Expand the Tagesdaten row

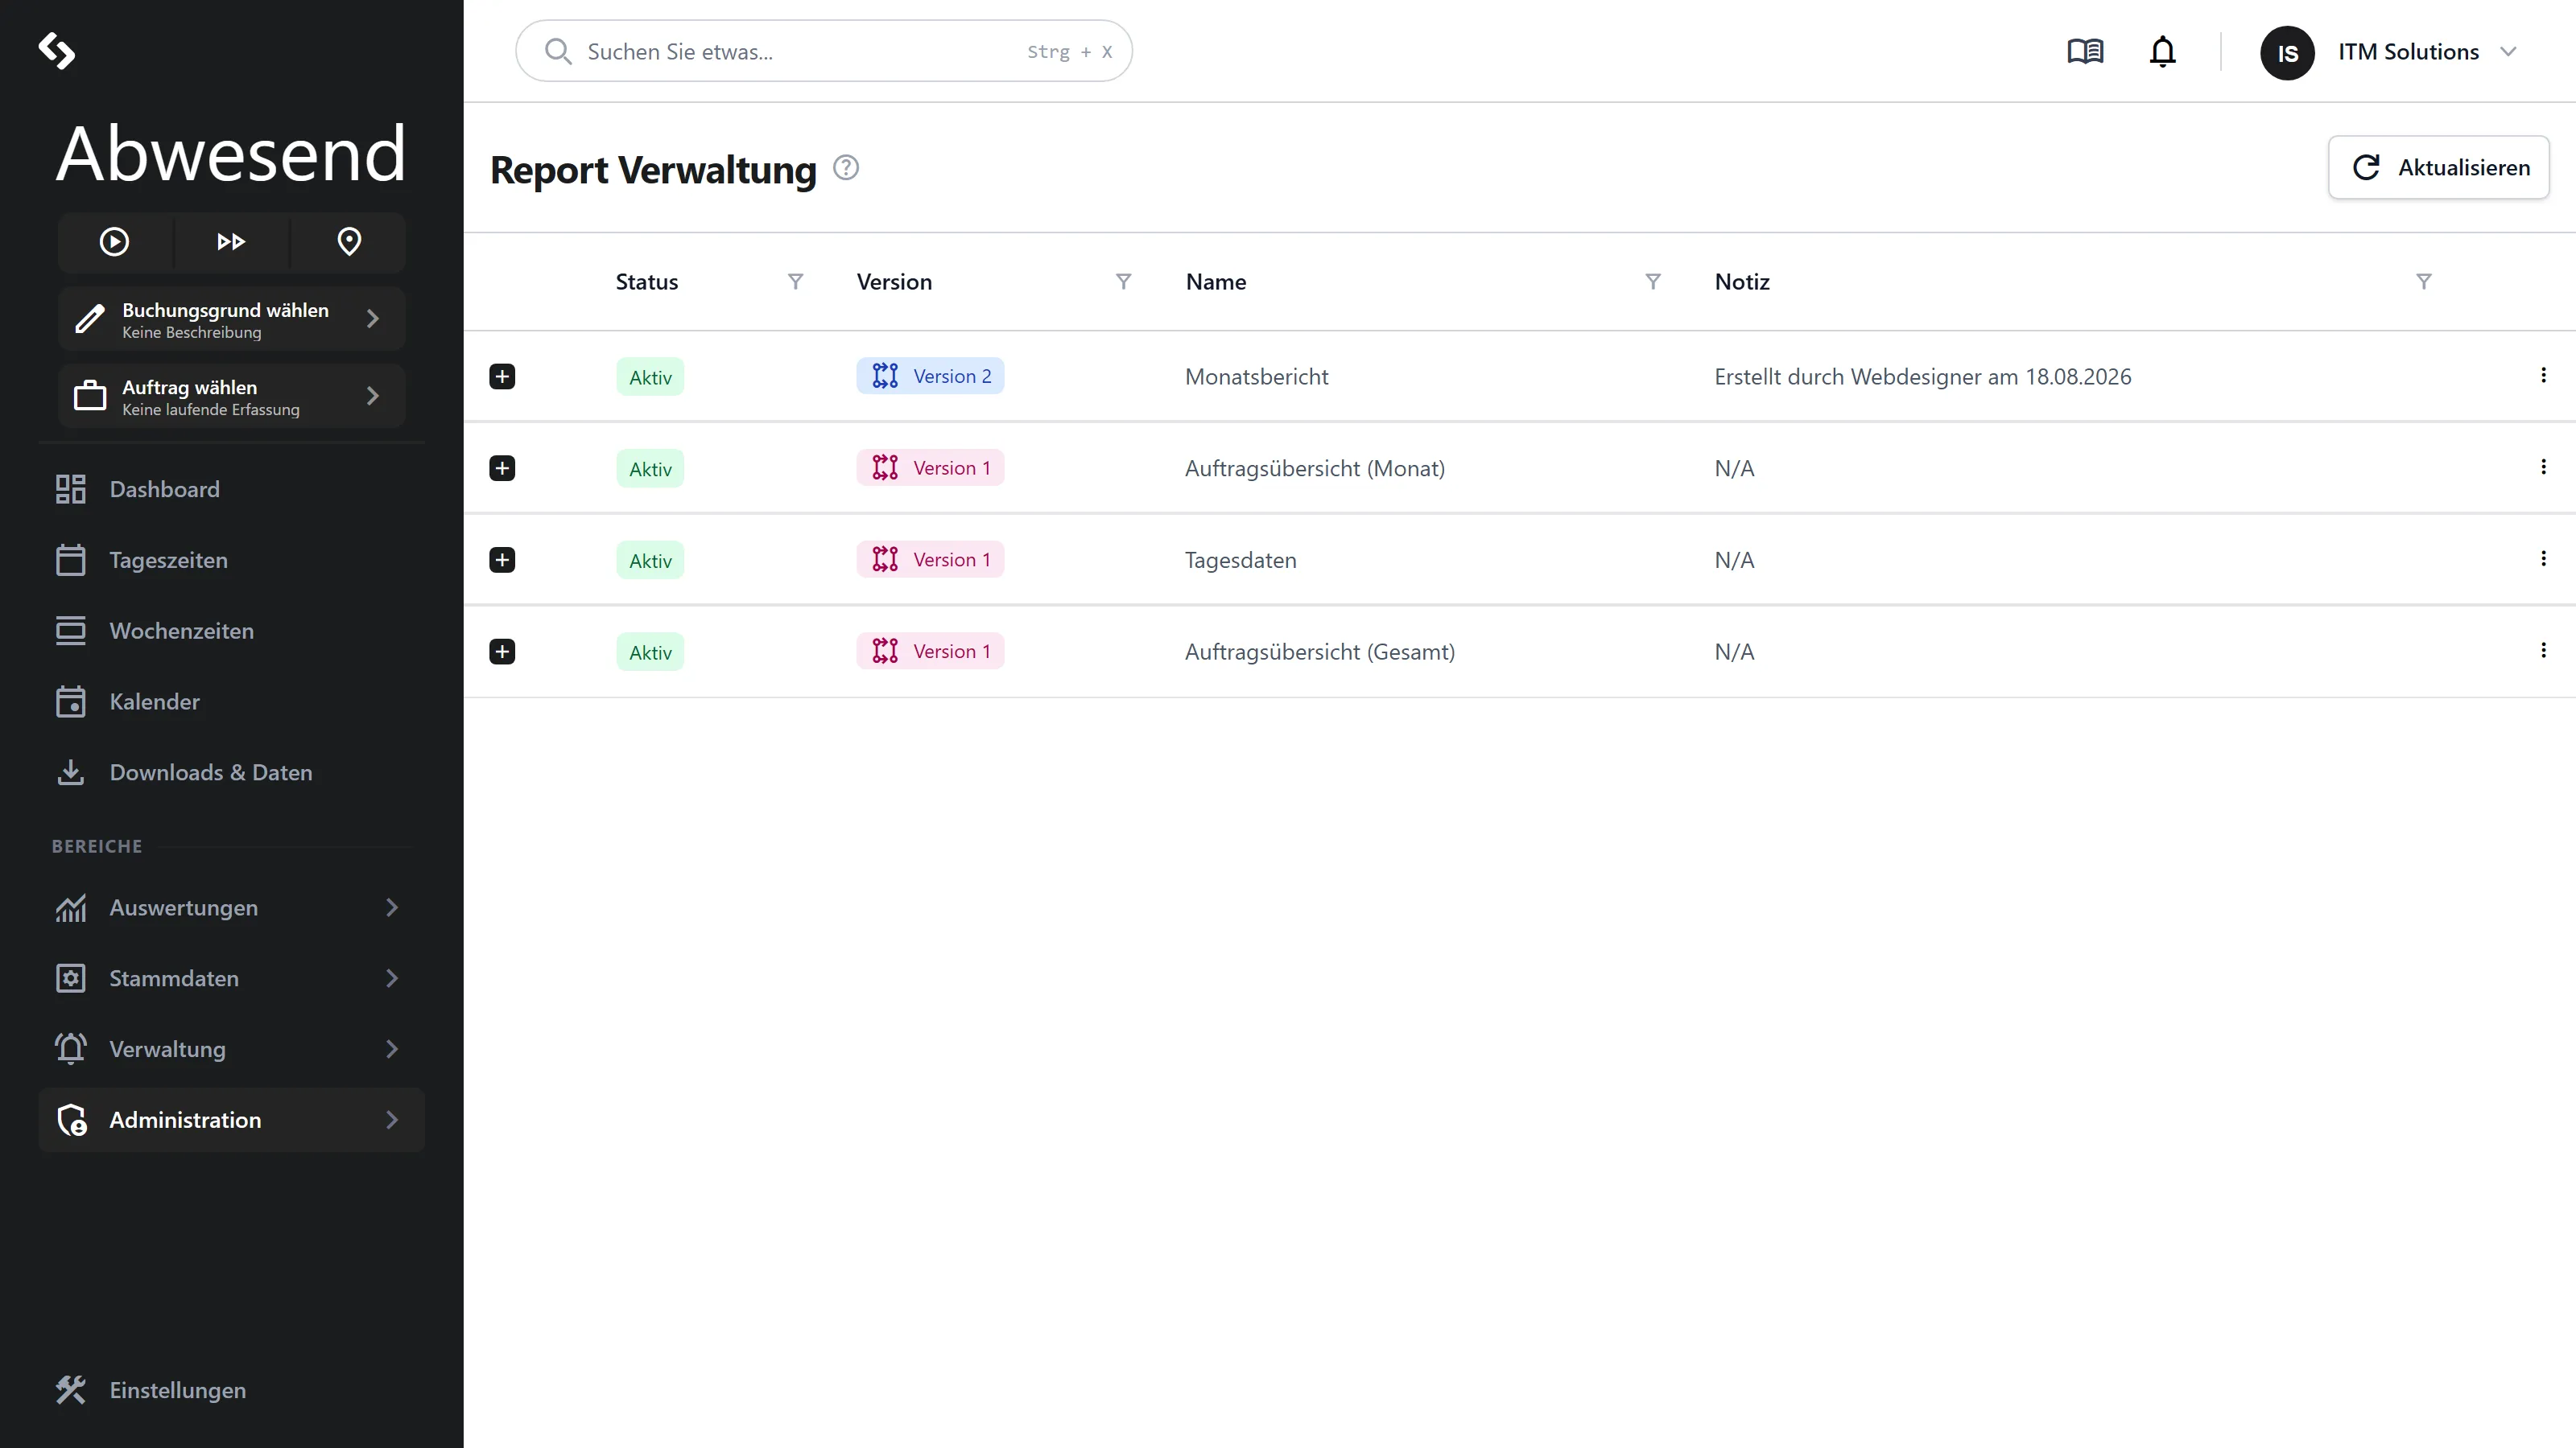pos(502,561)
